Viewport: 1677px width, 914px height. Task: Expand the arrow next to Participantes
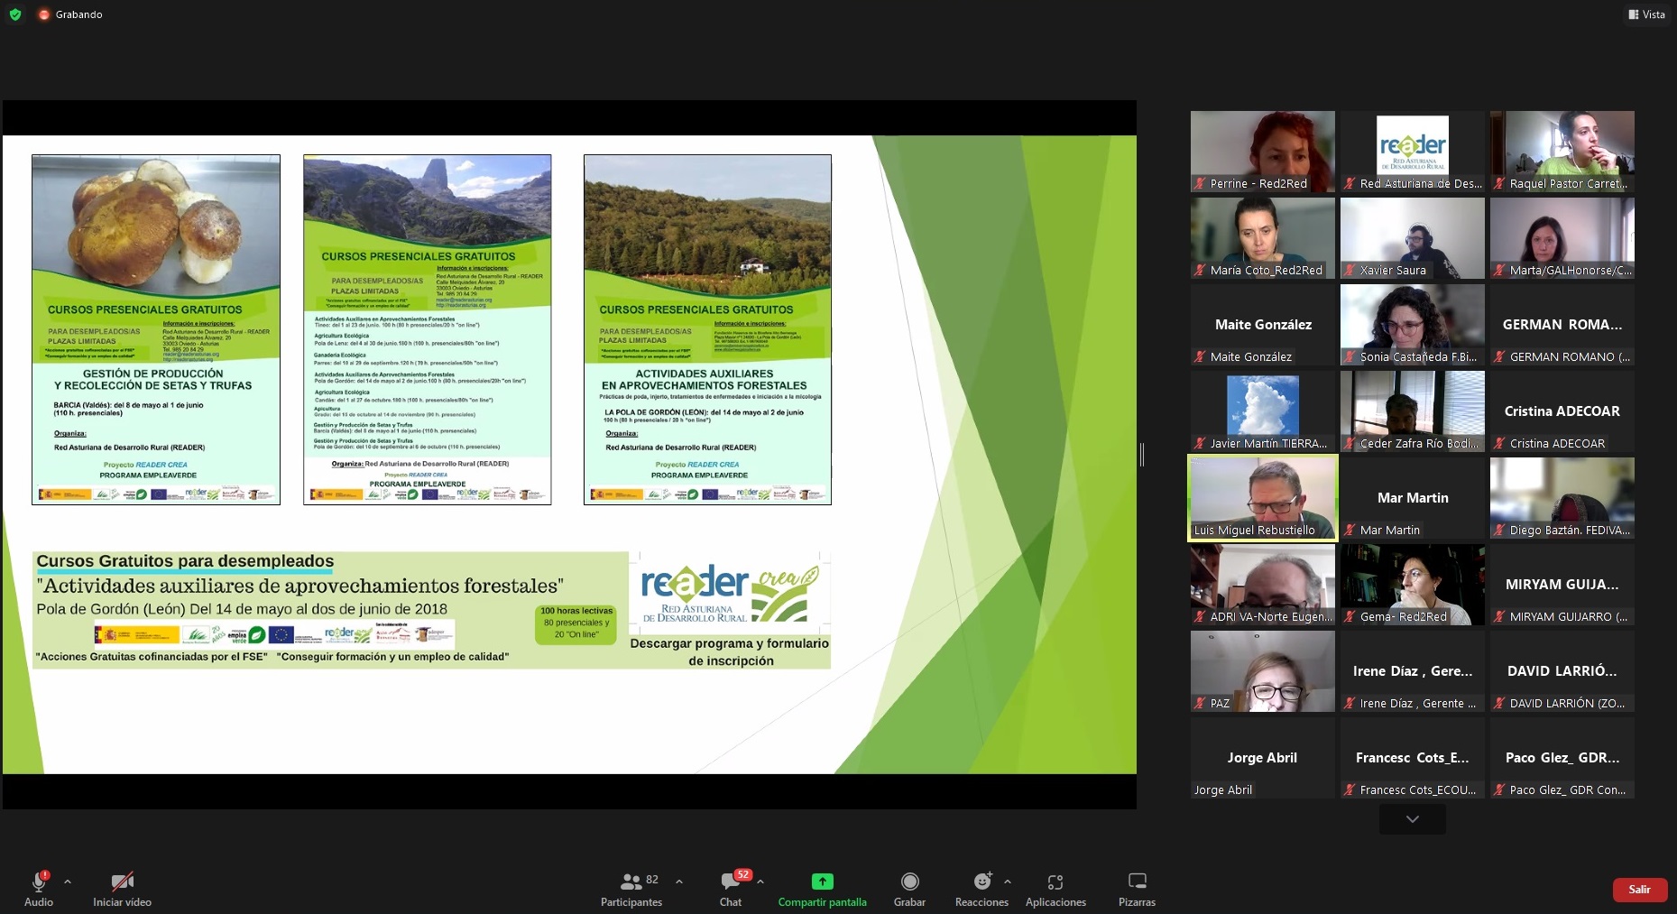[x=679, y=882]
